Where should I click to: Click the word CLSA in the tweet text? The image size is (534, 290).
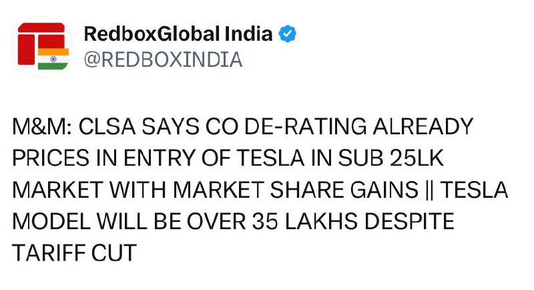(x=107, y=126)
